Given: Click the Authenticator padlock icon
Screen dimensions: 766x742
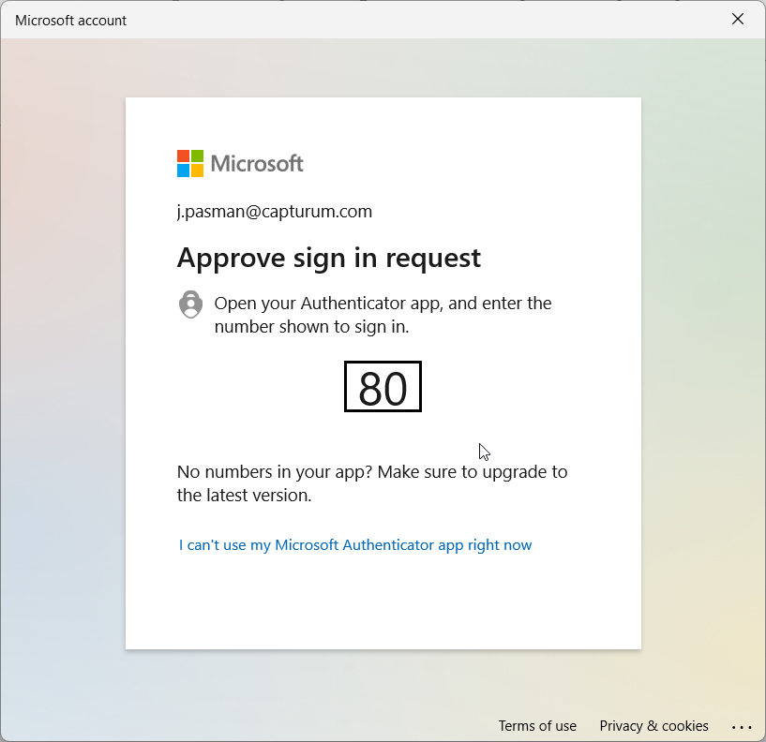Looking at the screenshot, I should pyautogui.click(x=190, y=304).
